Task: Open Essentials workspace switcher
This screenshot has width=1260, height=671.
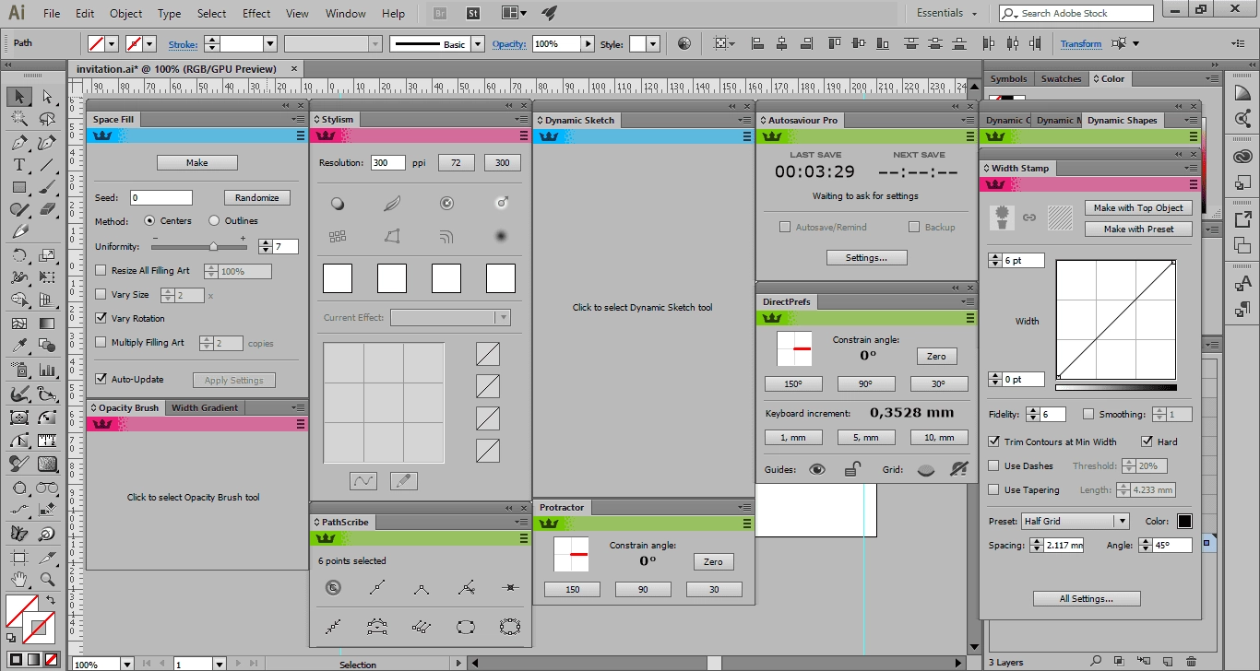Action: 946,13
